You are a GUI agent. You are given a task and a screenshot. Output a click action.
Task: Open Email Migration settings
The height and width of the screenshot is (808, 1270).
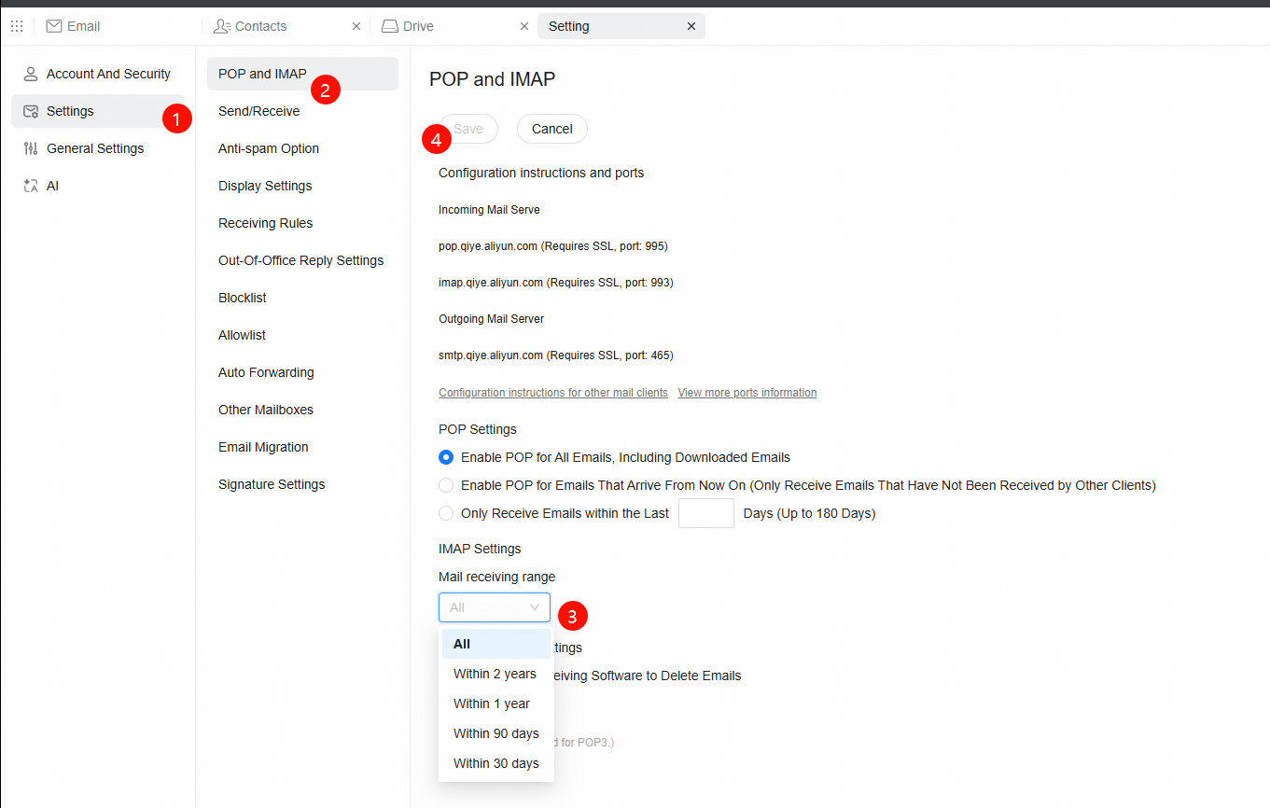click(x=302, y=447)
